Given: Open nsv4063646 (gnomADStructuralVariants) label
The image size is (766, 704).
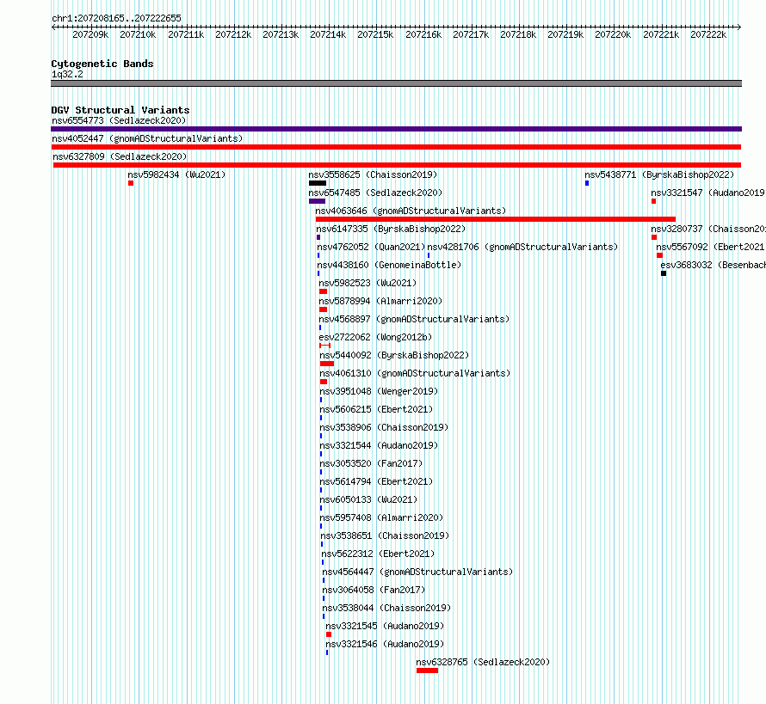Looking at the screenshot, I should 411,211.
